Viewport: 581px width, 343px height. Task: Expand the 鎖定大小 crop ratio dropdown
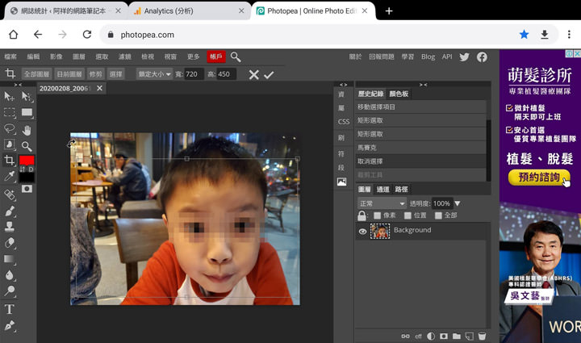pos(154,74)
